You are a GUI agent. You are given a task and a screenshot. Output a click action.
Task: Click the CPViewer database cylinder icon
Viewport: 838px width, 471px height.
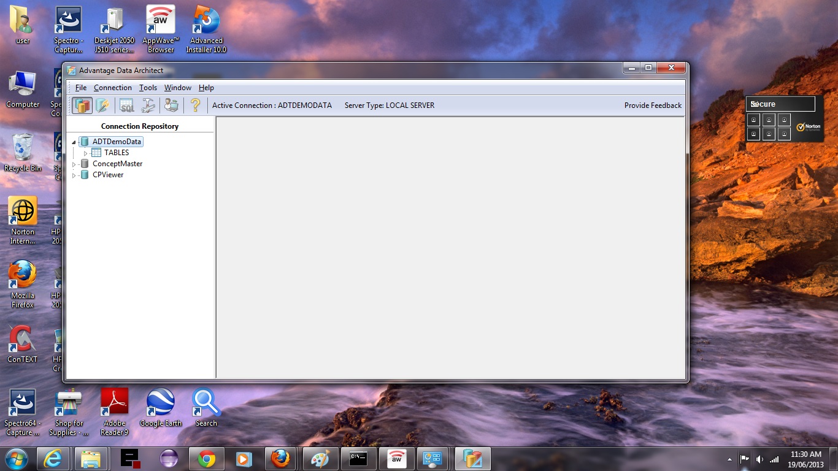pos(85,175)
